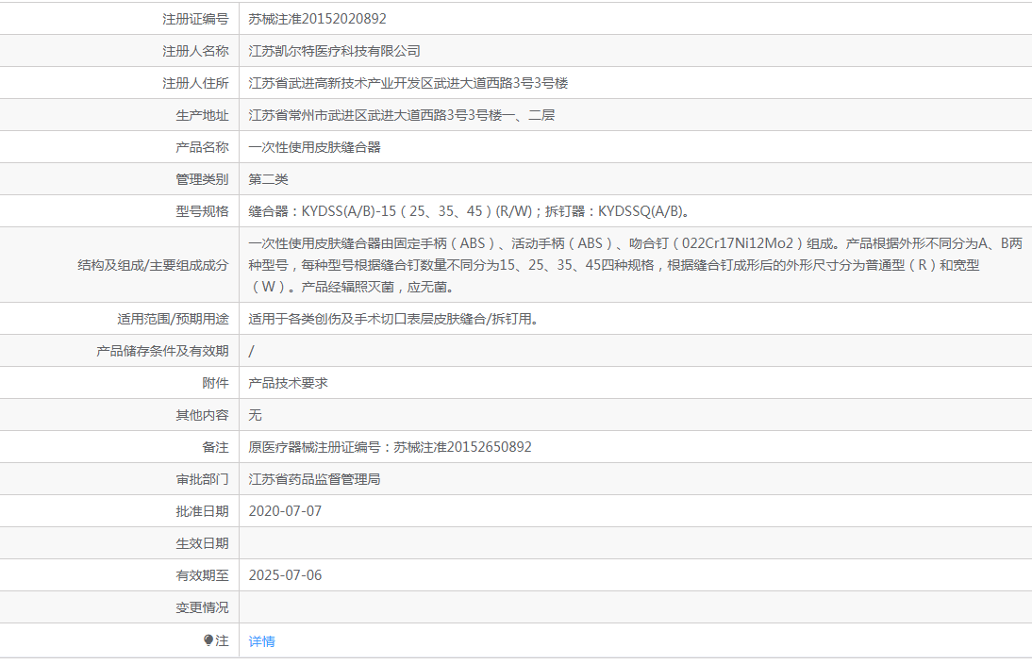
Task: Click company name 江苏凯尔特医疗科技有限公司
Action: click(334, 51)
